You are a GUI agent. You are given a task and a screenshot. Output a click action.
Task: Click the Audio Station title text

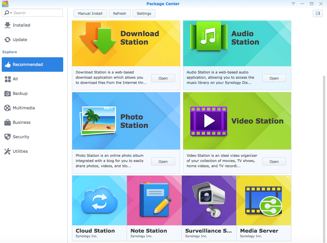(245, 38)
